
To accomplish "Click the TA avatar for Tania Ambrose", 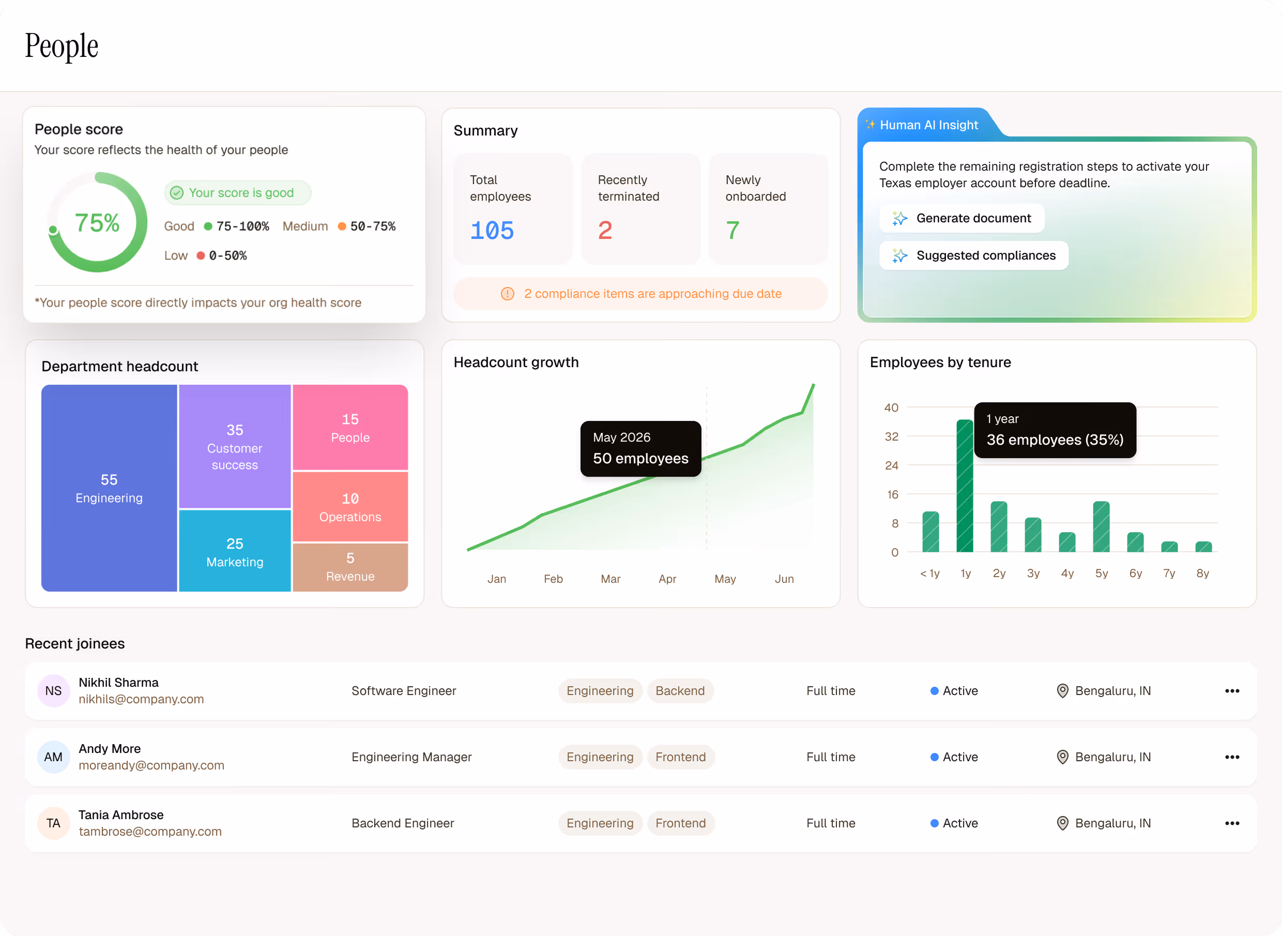I will coord(53,823).
